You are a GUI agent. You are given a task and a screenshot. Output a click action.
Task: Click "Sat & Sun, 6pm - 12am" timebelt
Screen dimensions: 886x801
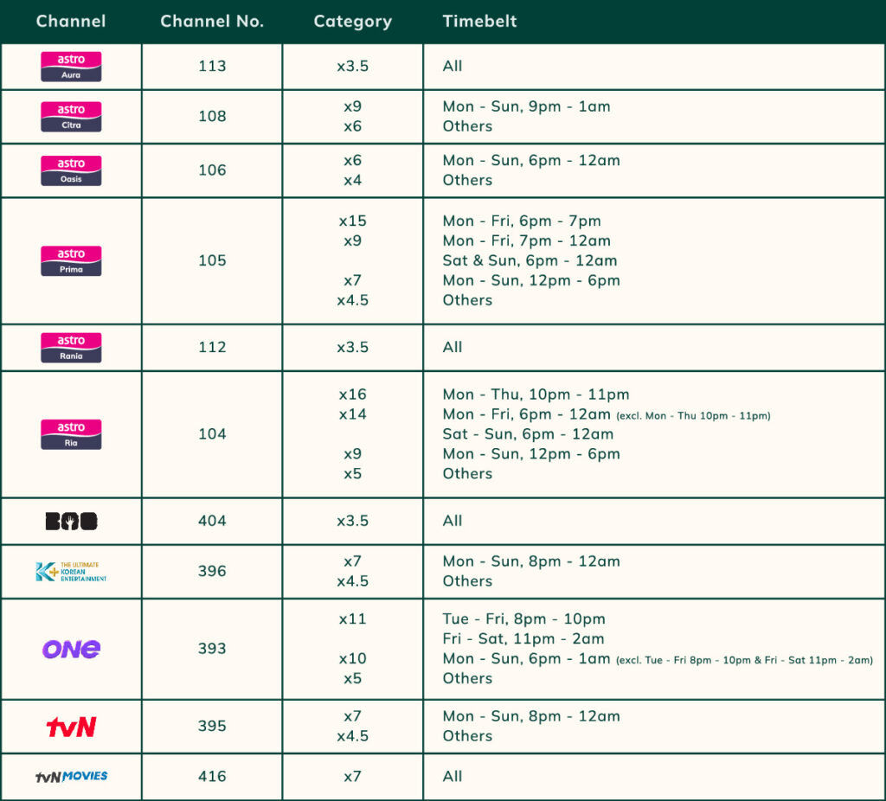pos(530,260)
